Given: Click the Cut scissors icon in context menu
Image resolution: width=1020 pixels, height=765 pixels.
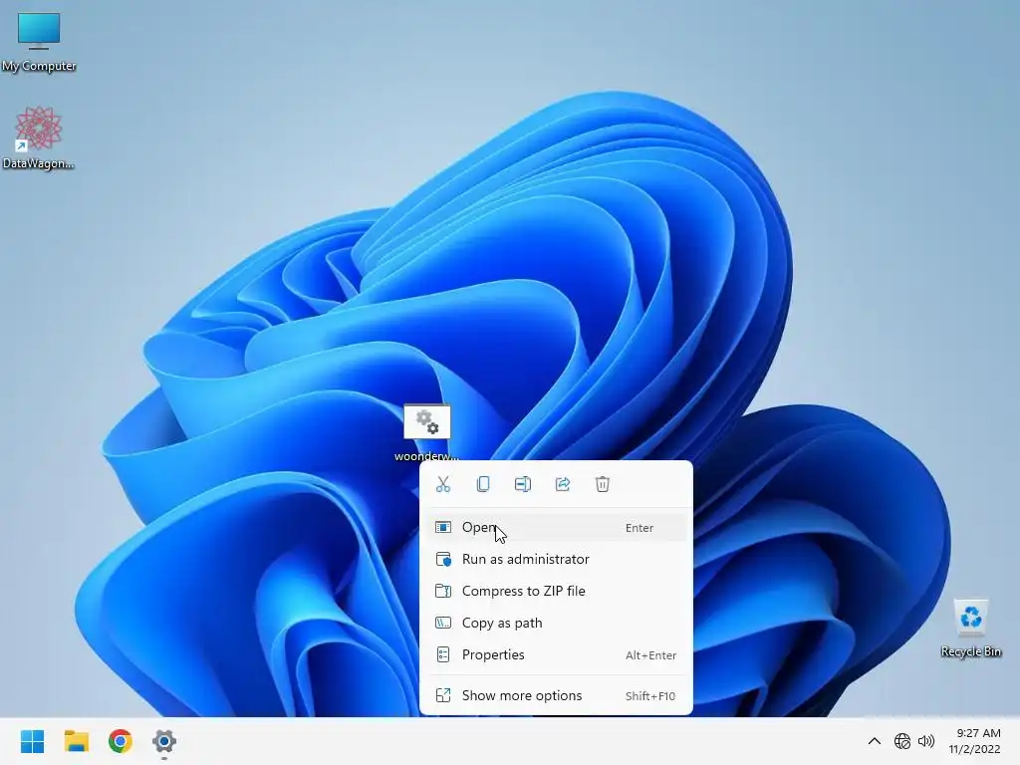Looking at the screenshot, I should (443, 484).
